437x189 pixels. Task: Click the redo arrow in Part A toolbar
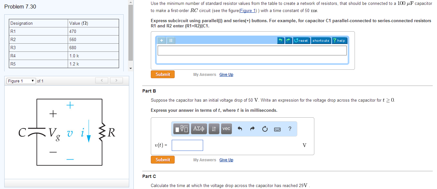(x=288, y=40)
